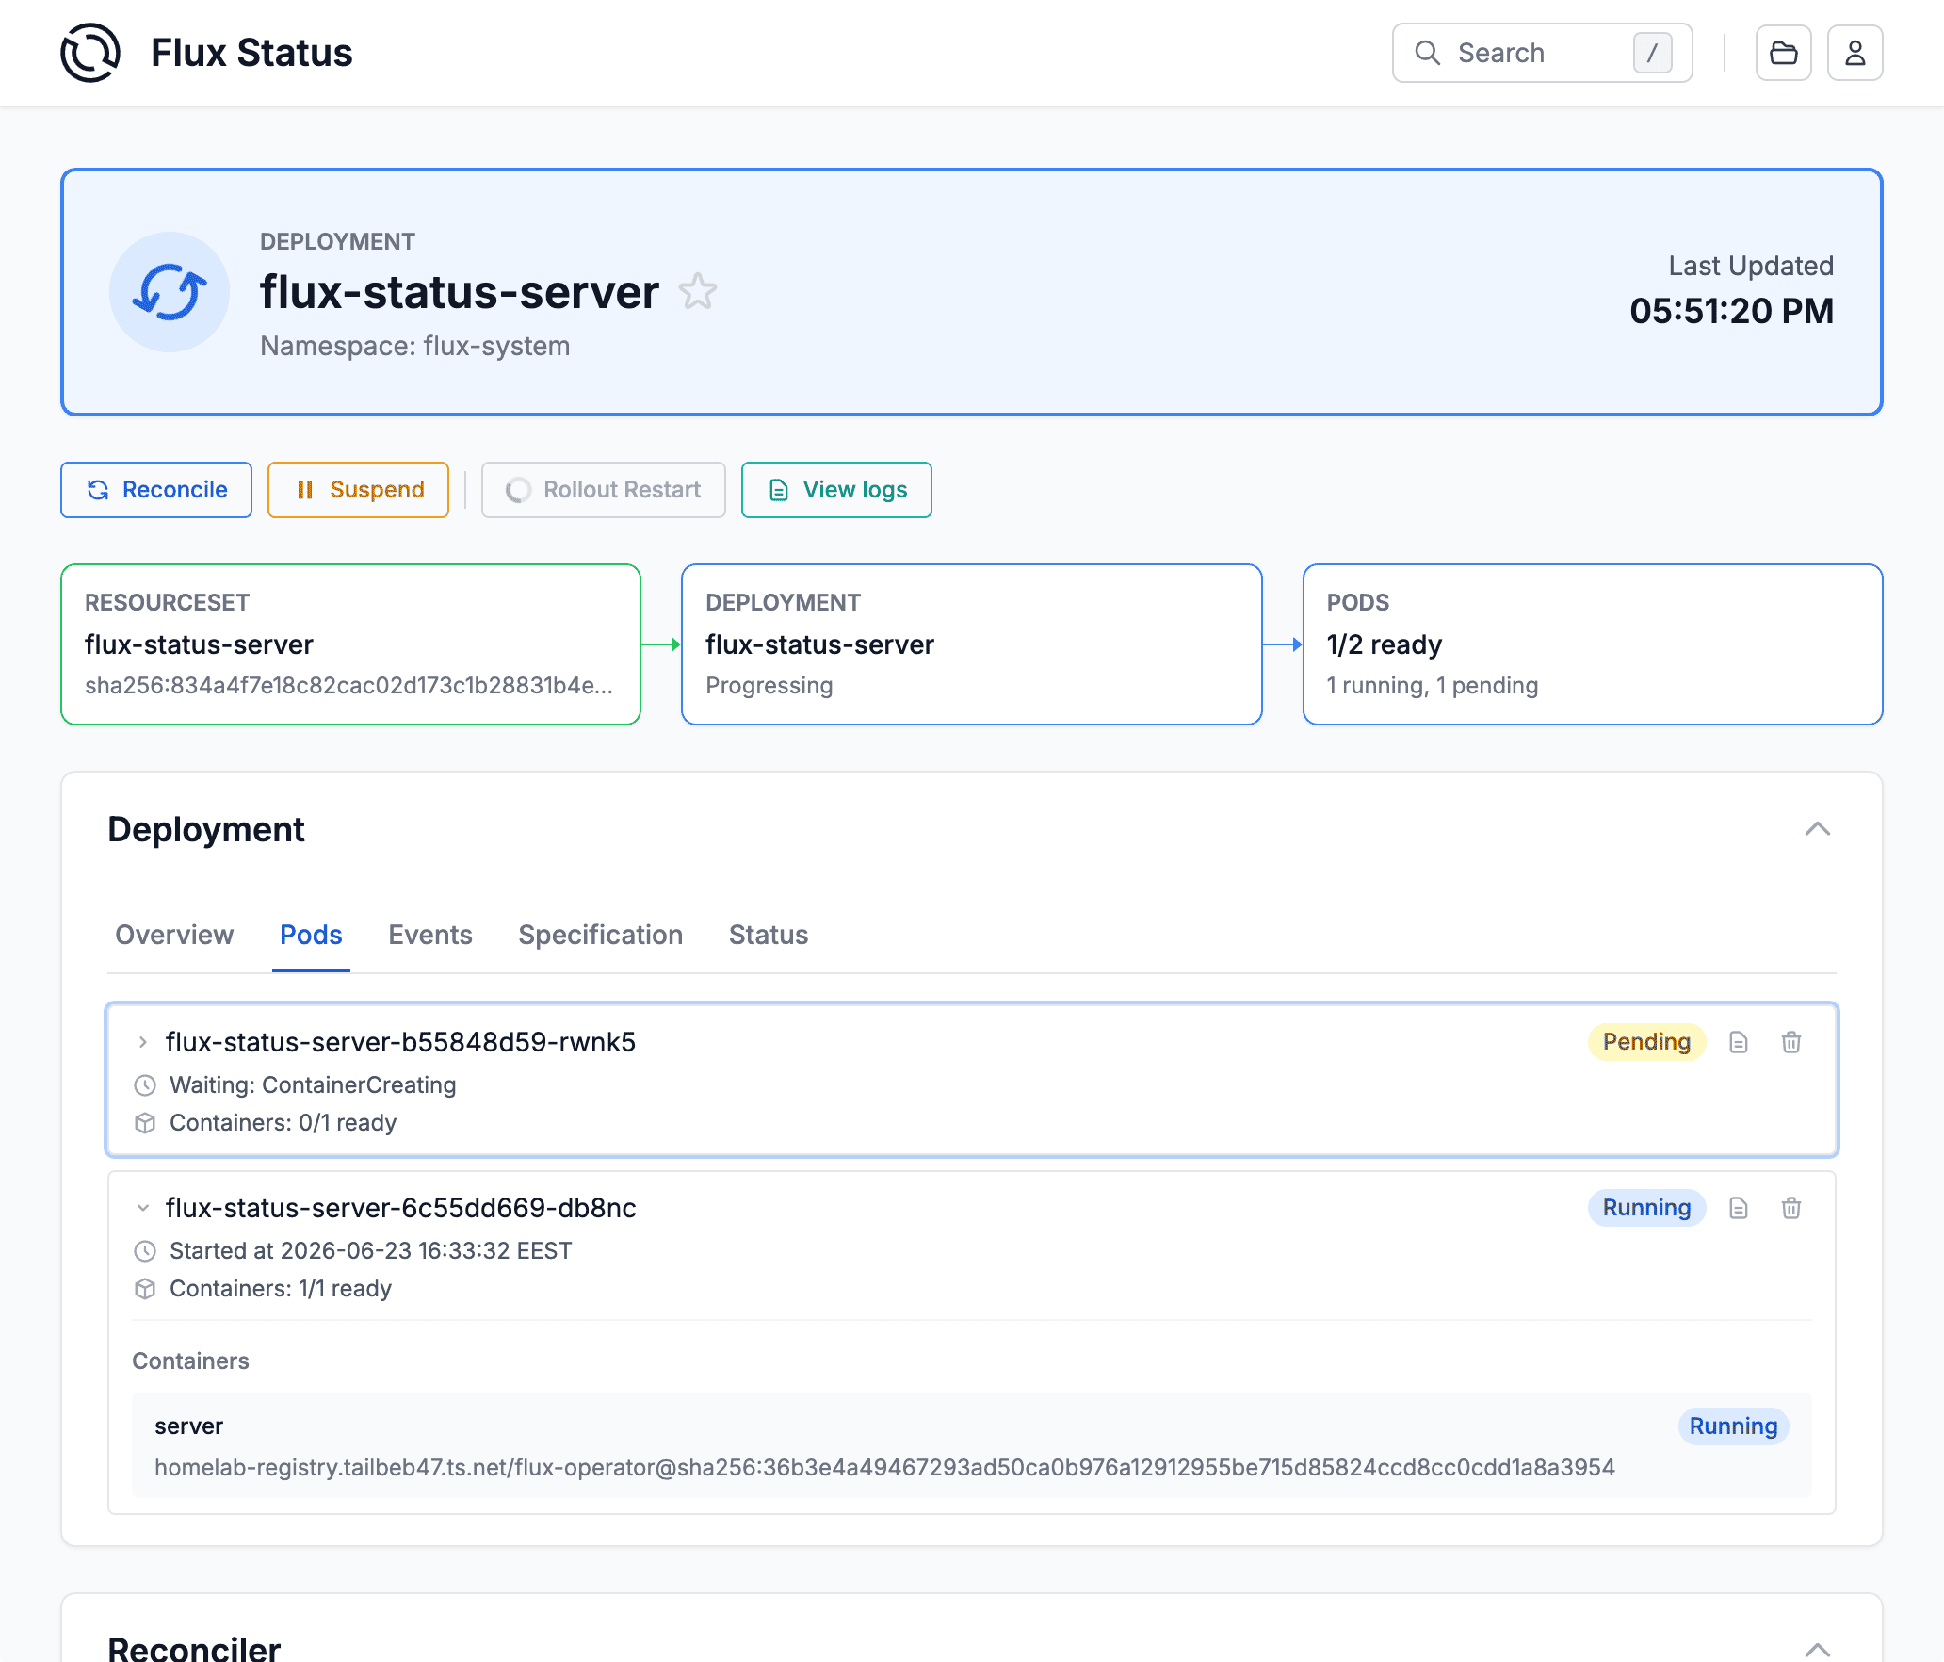Click the server container name
Image resolution: width=1944 pixels, height=1662 pixels.
pos(188,1426)
